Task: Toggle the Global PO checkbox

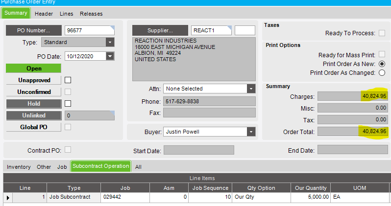Action: click(x=68, y=127)
